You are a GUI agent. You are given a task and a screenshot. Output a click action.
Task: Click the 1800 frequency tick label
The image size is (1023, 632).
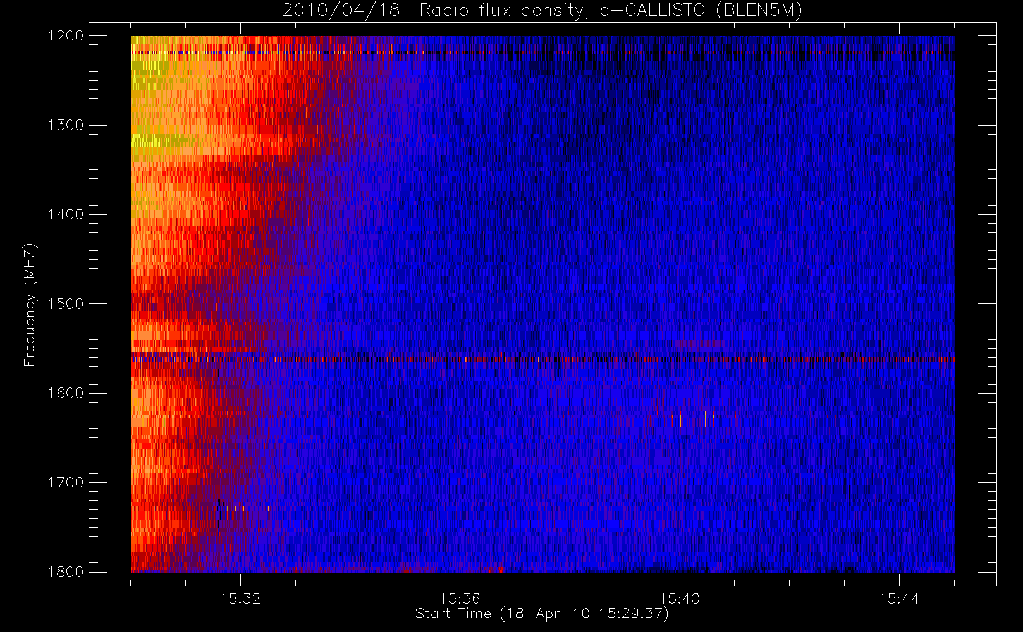click(66, 571)
